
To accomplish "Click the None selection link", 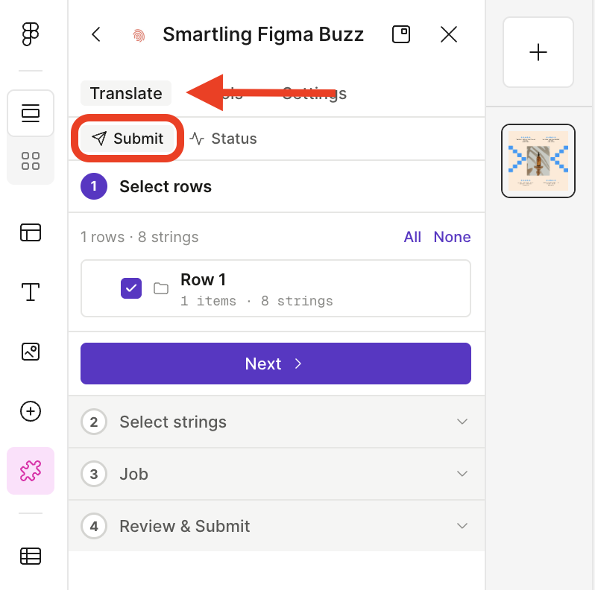I will click(452, 237).
